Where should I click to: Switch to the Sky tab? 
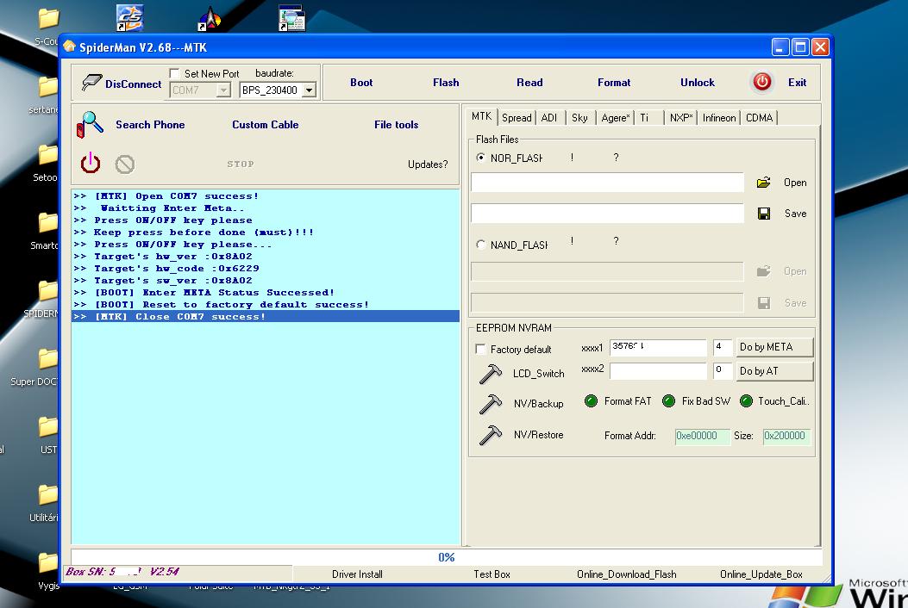coord(579,118)
